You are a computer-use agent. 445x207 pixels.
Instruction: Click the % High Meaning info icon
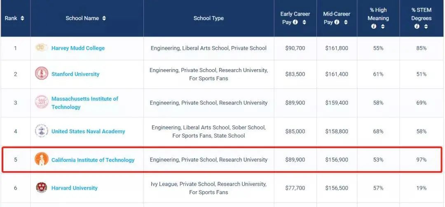click(374, 26)
